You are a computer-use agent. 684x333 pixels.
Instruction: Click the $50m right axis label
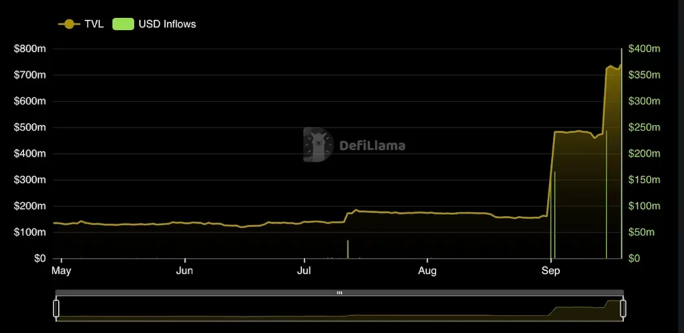coord(642,232)
